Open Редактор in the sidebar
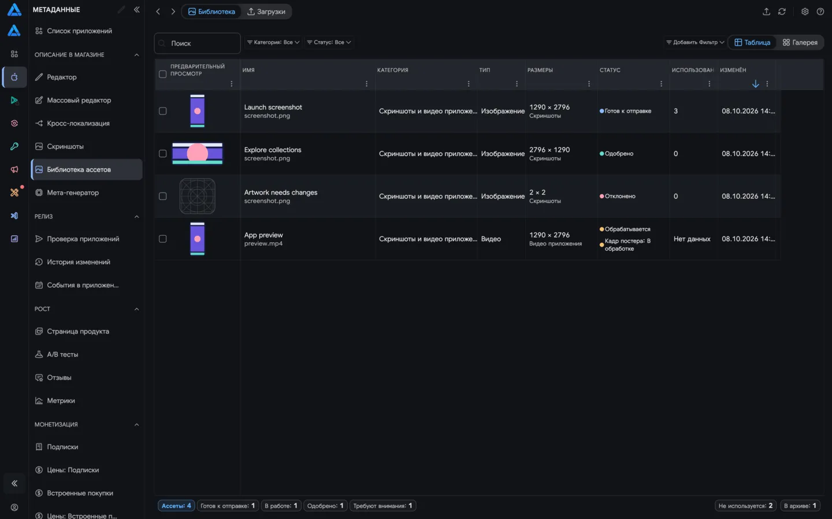The height and width of the screenshot is (519, 832). (87, 77)
